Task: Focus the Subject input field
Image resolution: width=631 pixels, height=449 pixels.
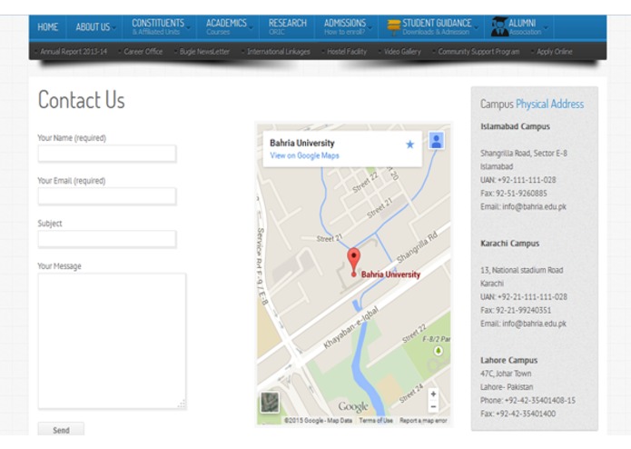Action: (x=107, y=239)
